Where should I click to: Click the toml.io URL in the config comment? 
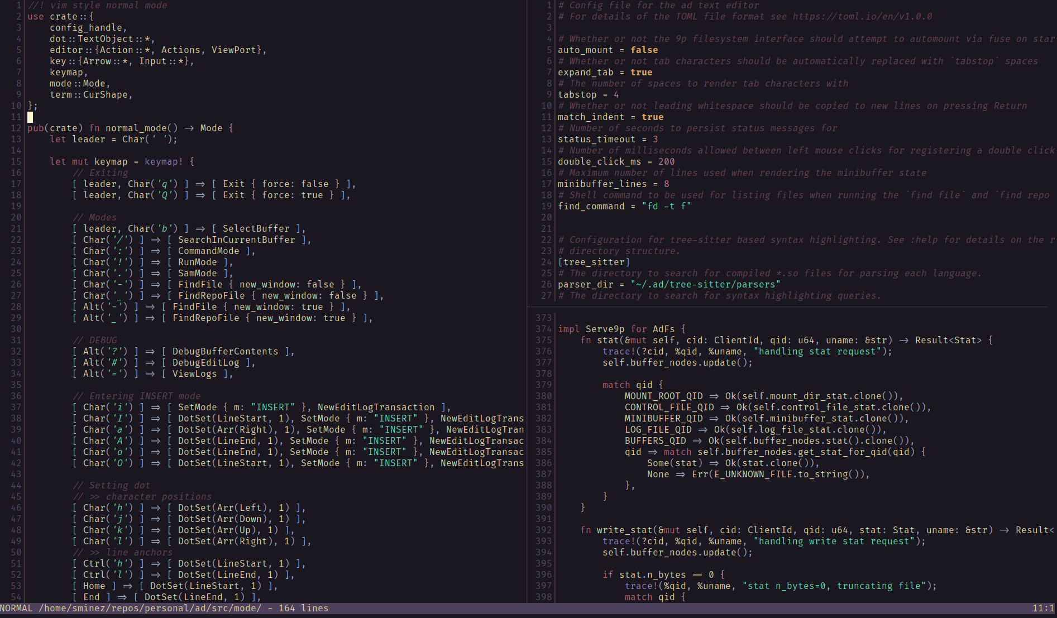[862, 17]
